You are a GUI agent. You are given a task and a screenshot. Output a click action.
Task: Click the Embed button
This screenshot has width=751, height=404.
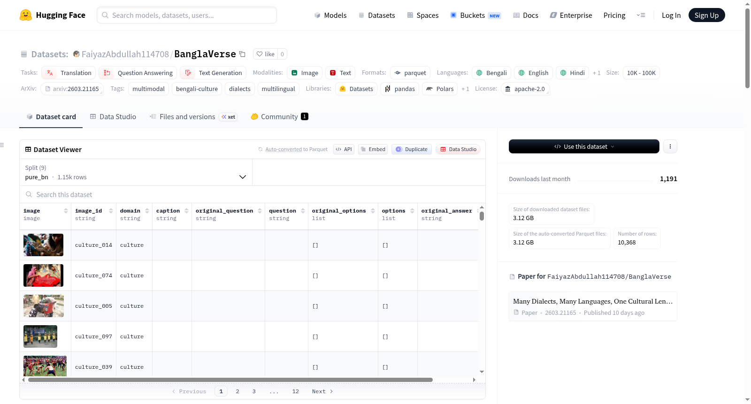pyautogui.click(x=373, y=149)
